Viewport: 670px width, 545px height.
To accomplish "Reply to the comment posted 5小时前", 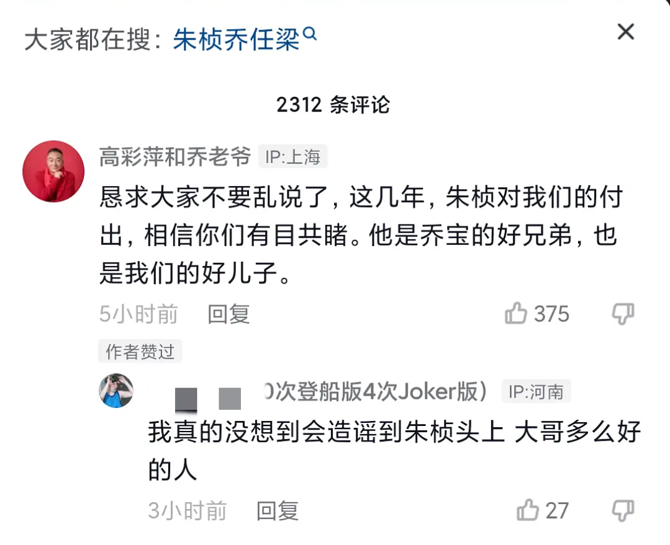I will (x=229, y=314).
